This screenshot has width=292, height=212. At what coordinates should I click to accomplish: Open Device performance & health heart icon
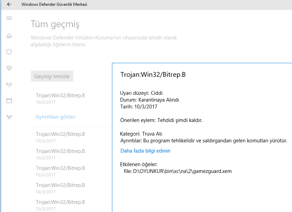point(9,68)
